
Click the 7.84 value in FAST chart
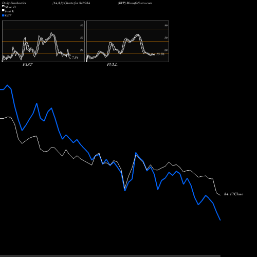tap(75, 58)
